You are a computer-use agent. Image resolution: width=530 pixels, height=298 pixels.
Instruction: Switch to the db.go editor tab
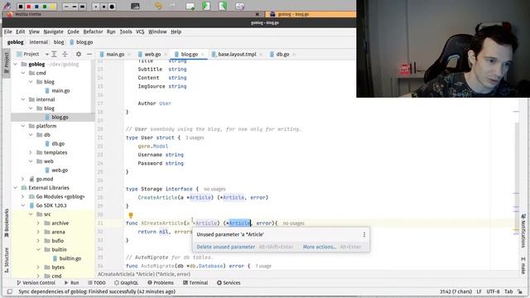[x=282, y=54]
